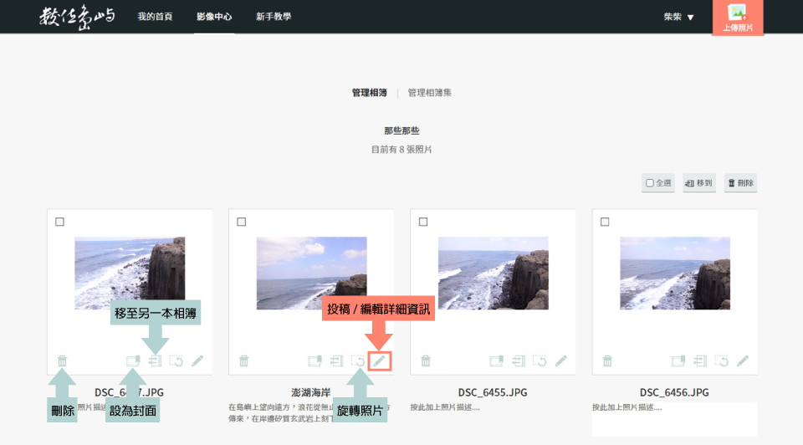The image size is (803, 445).
Task: Rotate the 澎湖海岸 photo
Action: 358,361
